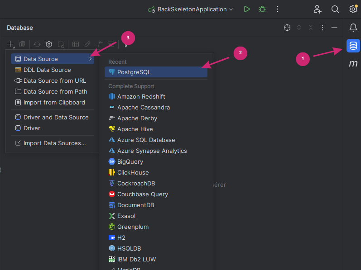
Task: Run BackSkeletonApplication with the play button
Action: tap(246, 9)
